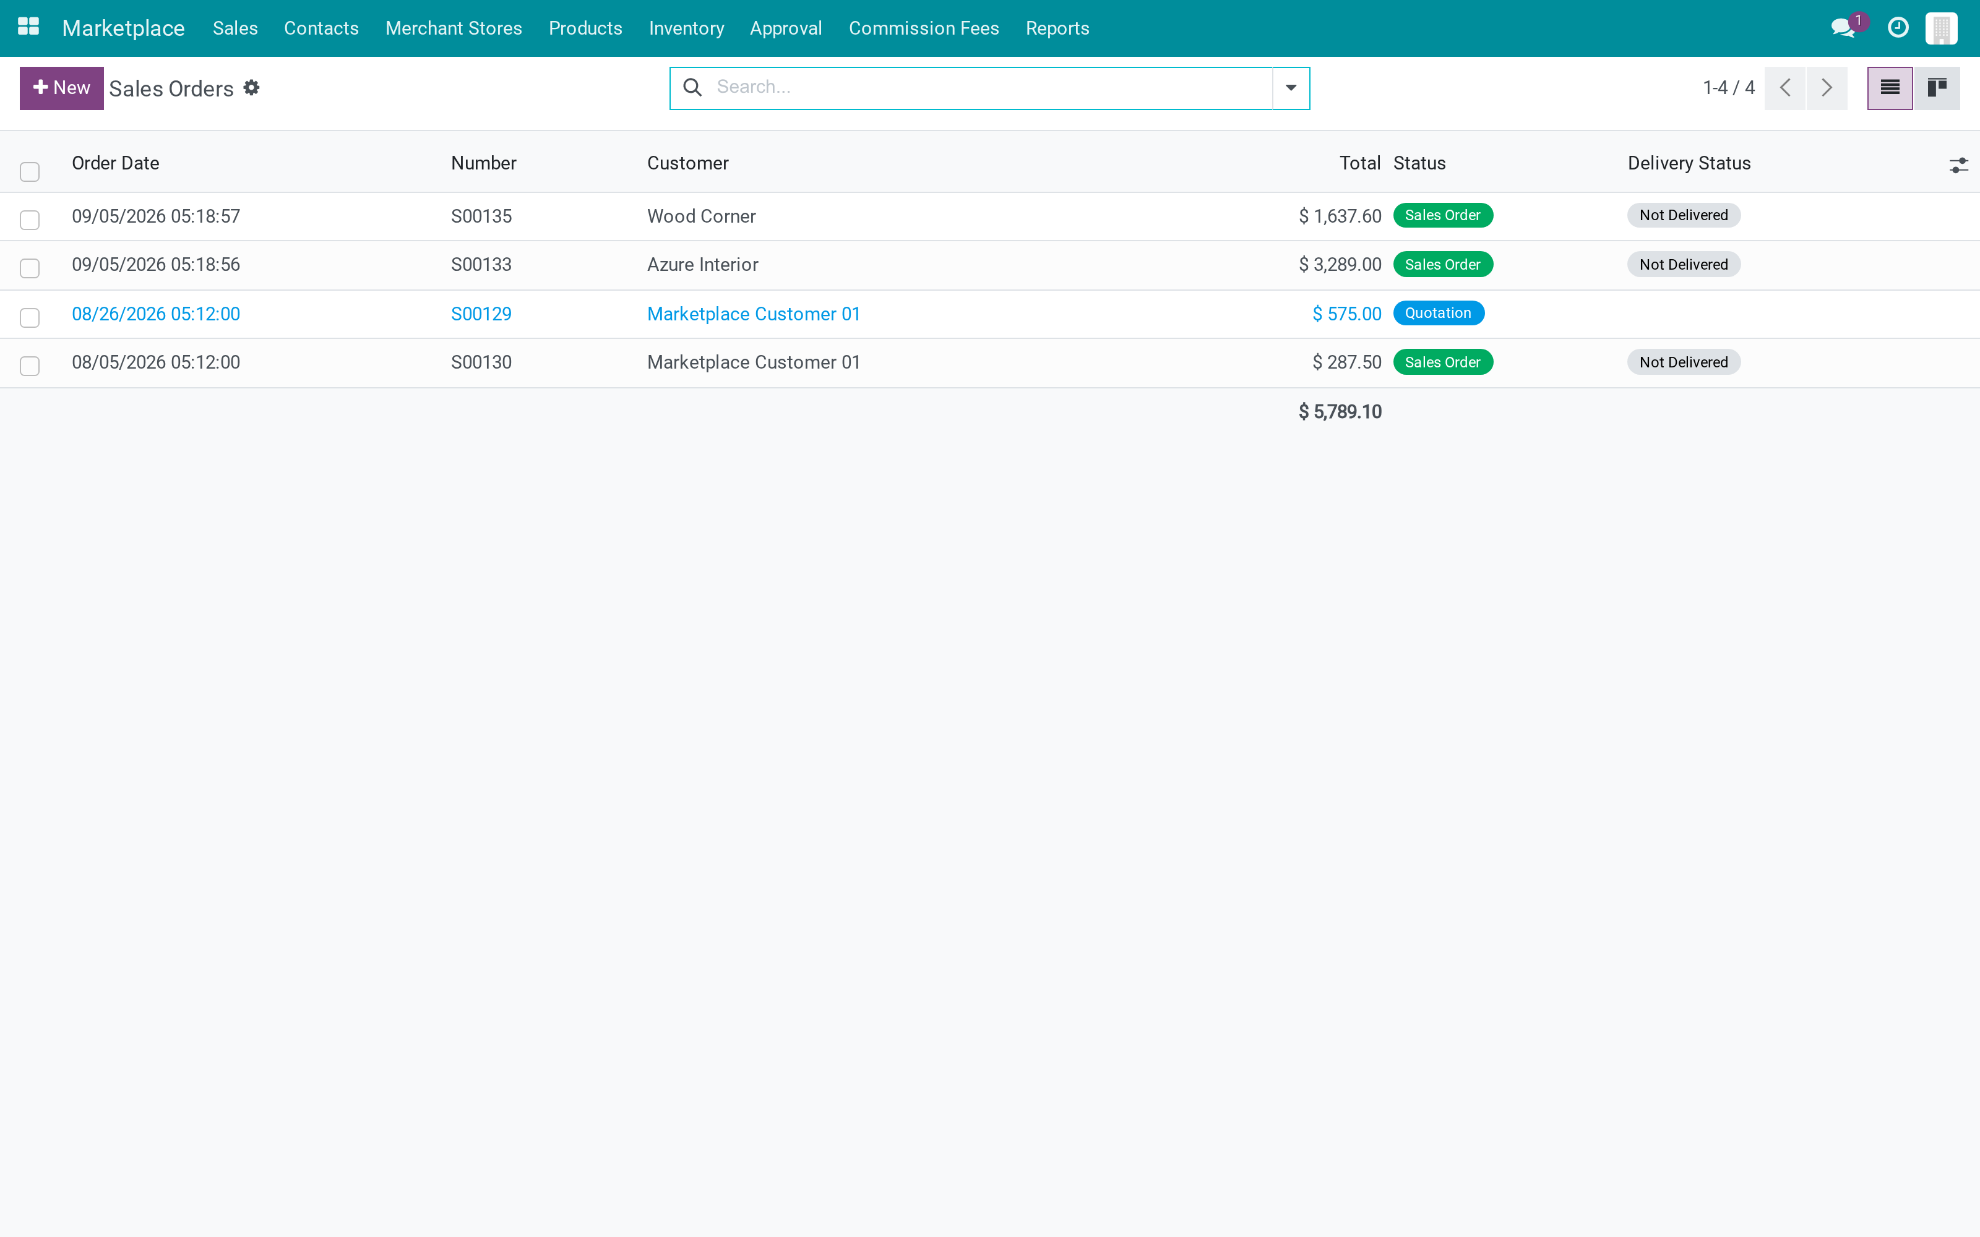
Task: Click date 08/26/2026 05:12:00
Action: (x=155, y=314)
